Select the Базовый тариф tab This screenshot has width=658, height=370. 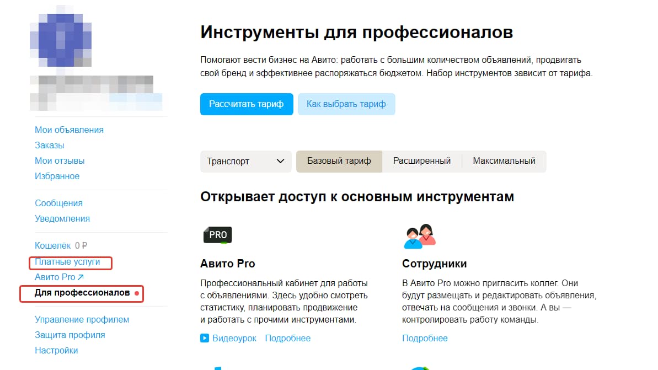click(x=339, y=162)
